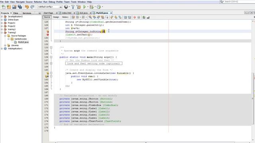This screenshot has height=143, width=255.
Task: Open the Debug menu
Action: click(52, 2)
